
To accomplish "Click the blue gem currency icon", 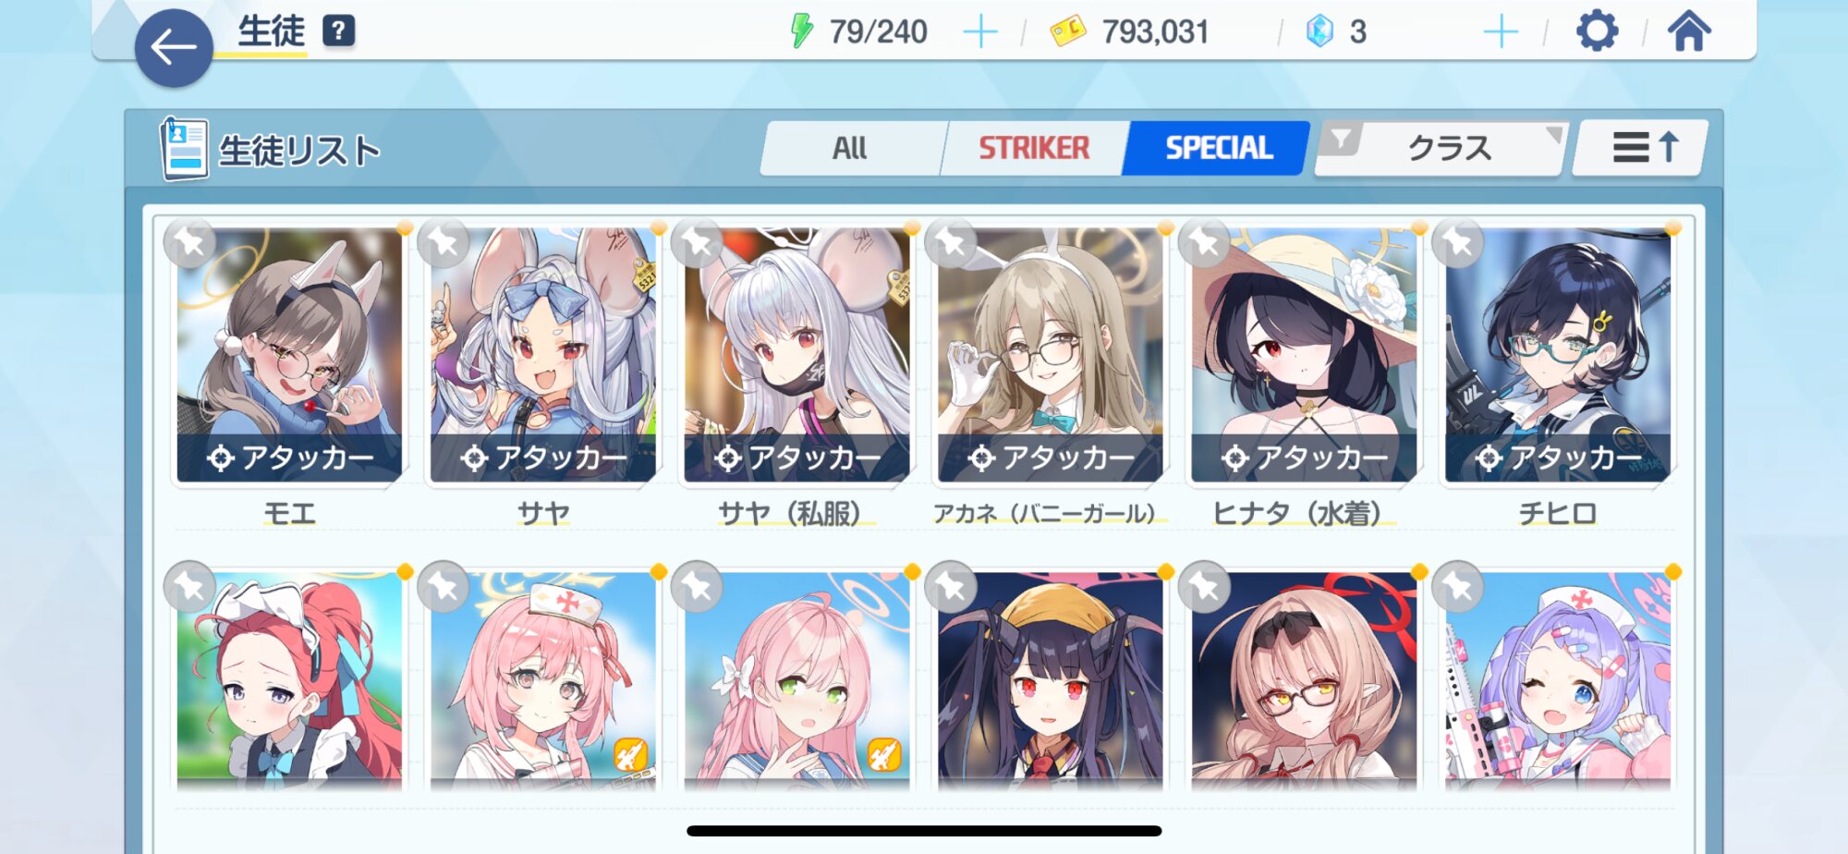I will 1319,31.
